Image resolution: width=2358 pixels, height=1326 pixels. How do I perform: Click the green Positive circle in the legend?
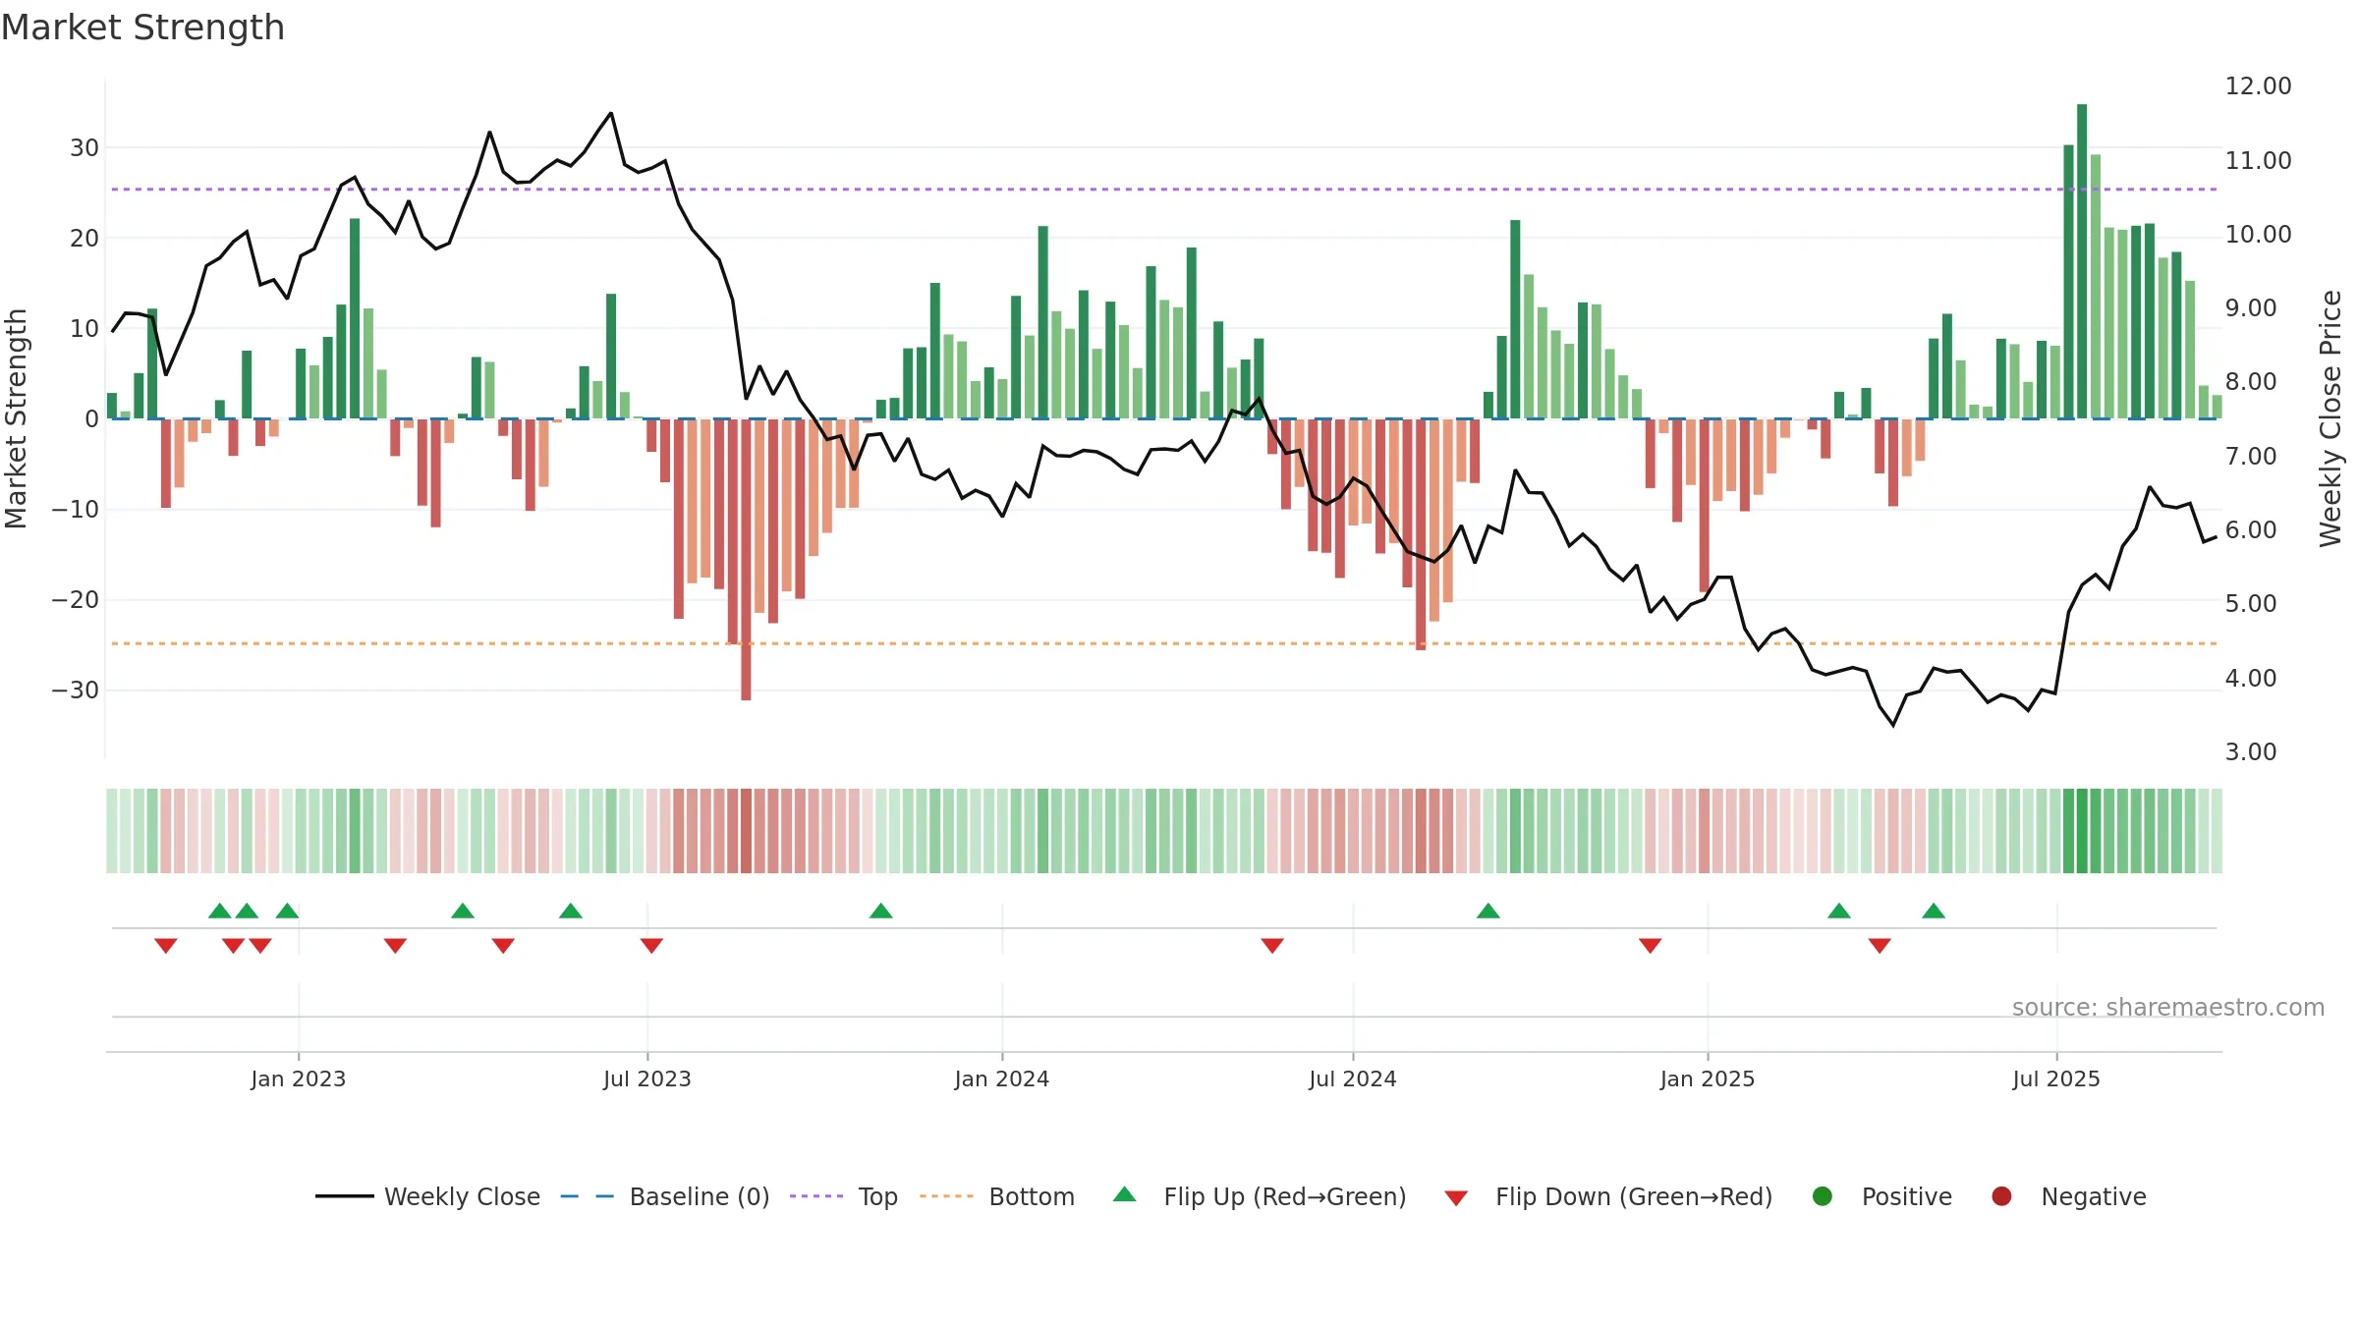point(1823,1196)
